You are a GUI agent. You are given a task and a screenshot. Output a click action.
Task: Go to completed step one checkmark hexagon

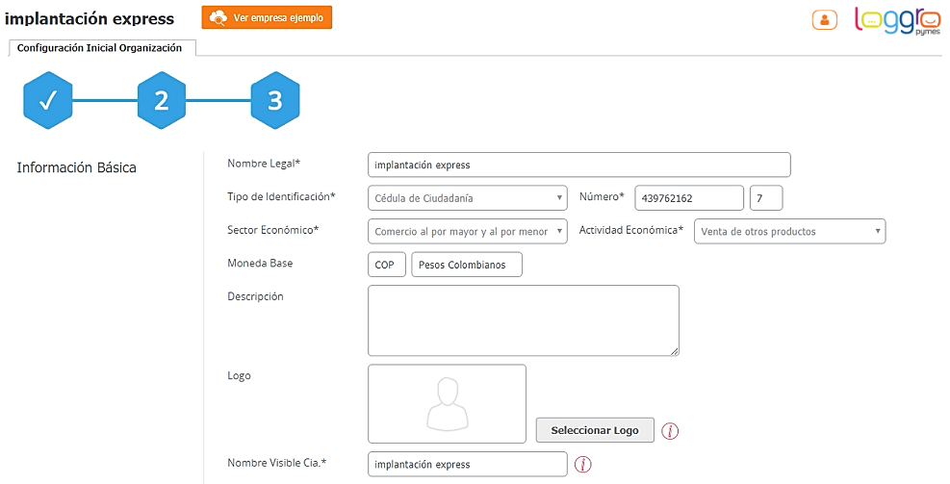coord(48,100)
